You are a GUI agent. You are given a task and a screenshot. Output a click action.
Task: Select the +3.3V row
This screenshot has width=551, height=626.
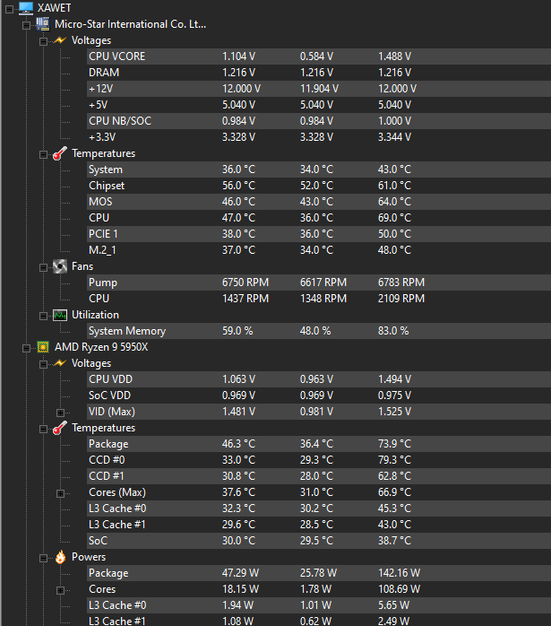coord(319,137)
